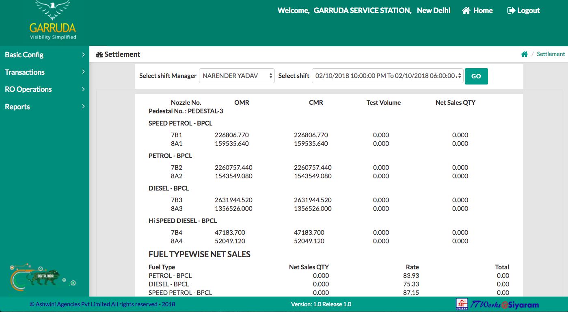Click the GO button
The height and width of the screenshot is (312, 568).
476,76
